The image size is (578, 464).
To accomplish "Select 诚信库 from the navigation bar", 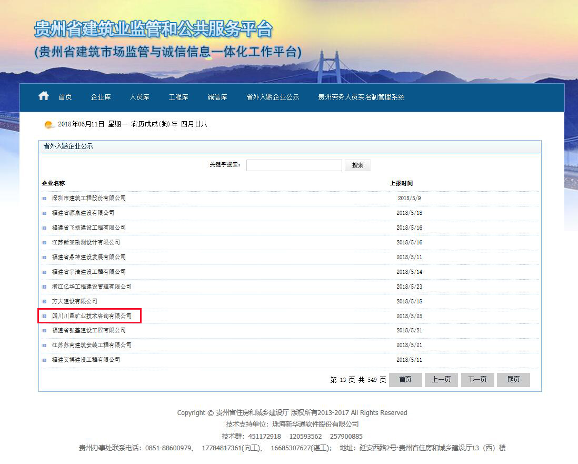I will [217, 97].
